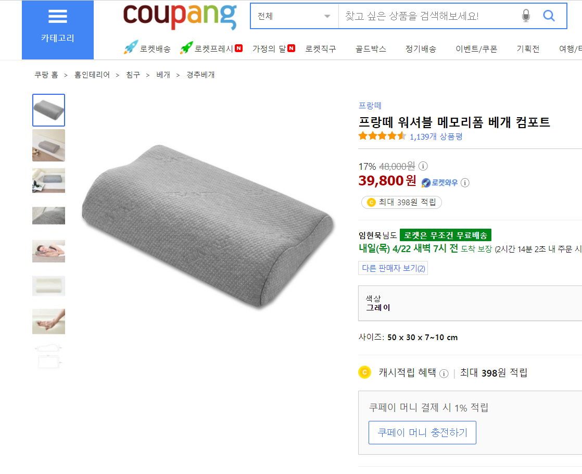Click the 쿠페이 머니 결제 시 1% 적립 text
The width and height of the screenshot is (582, 474).
(428, 407)
